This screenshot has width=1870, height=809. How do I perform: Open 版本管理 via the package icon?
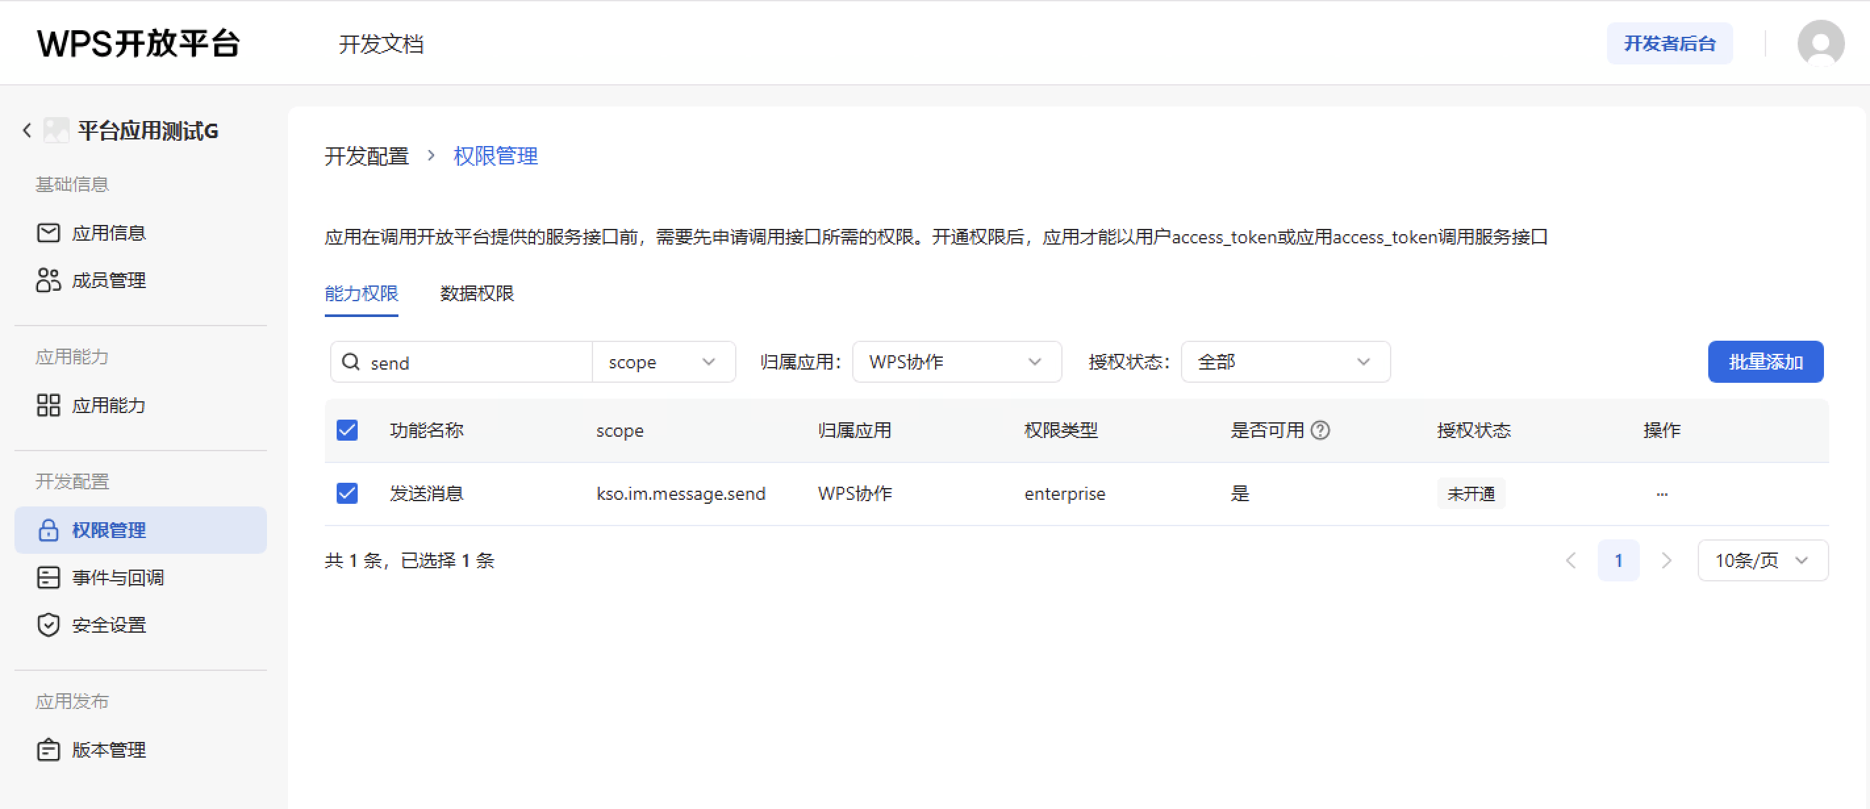(x=48, y=749)
